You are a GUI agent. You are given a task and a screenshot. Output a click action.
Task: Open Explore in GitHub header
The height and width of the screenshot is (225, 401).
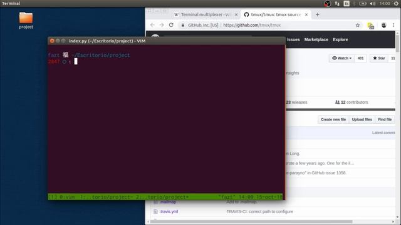tap(340, 39)
